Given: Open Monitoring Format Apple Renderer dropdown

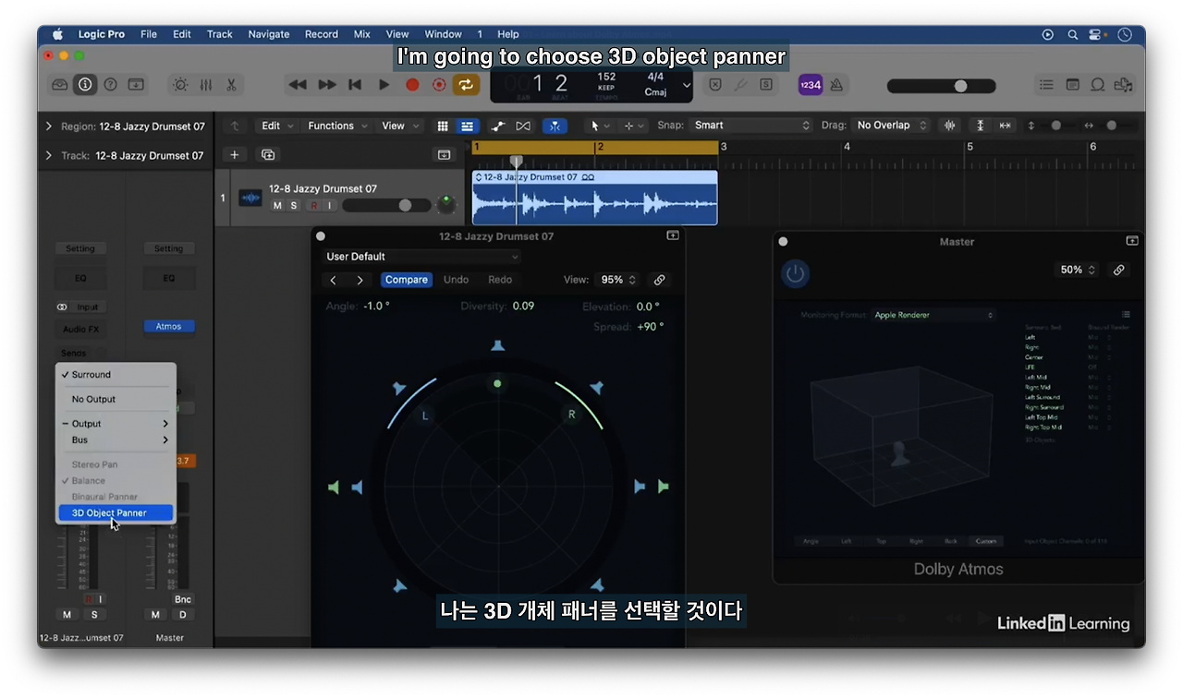Looking at the screenshot, I should (x=933, y=315).
